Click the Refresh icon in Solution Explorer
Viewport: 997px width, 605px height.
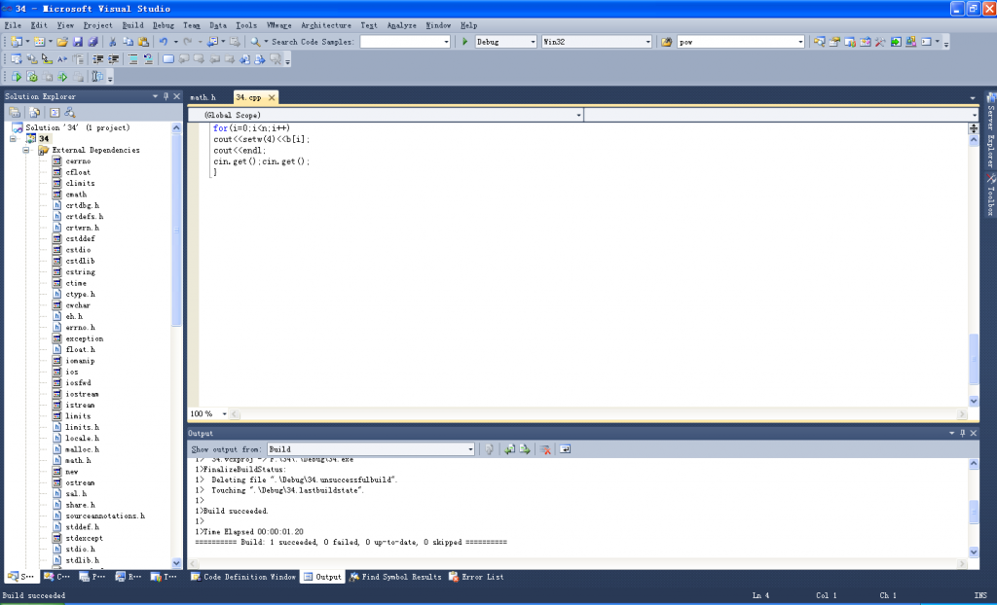[x=34, y=111]
